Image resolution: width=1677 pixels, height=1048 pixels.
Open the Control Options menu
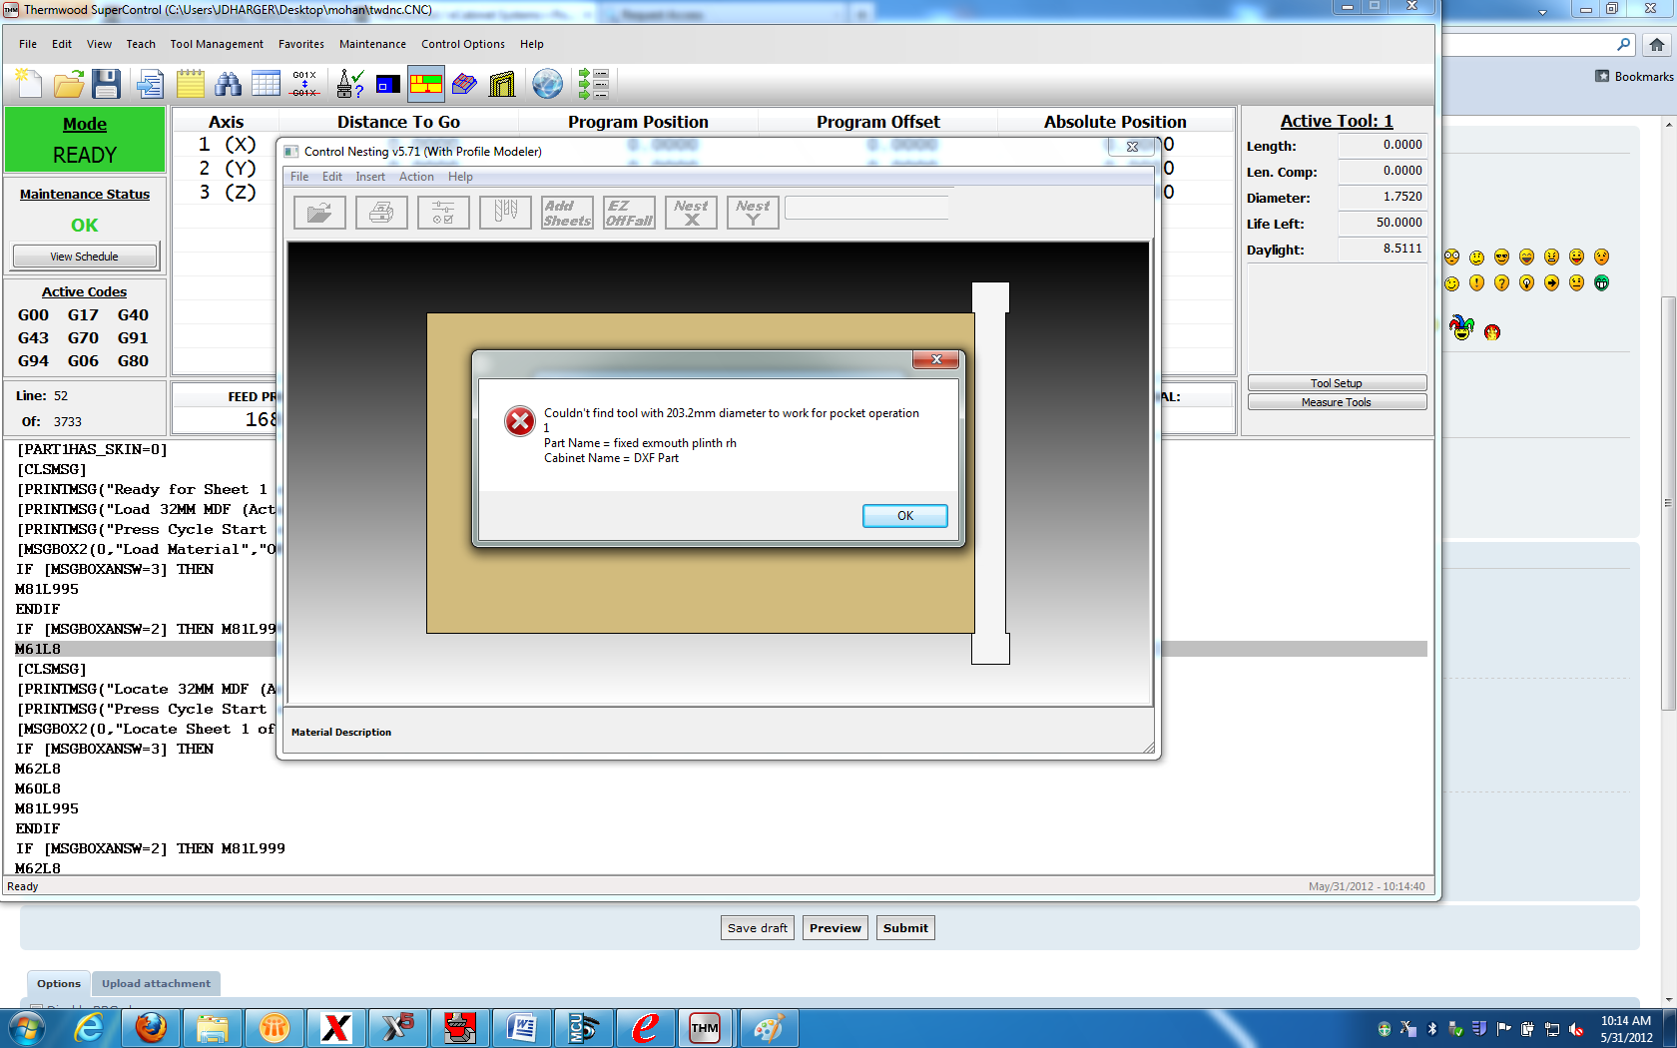pyautogui.click(x=462, y=44)
